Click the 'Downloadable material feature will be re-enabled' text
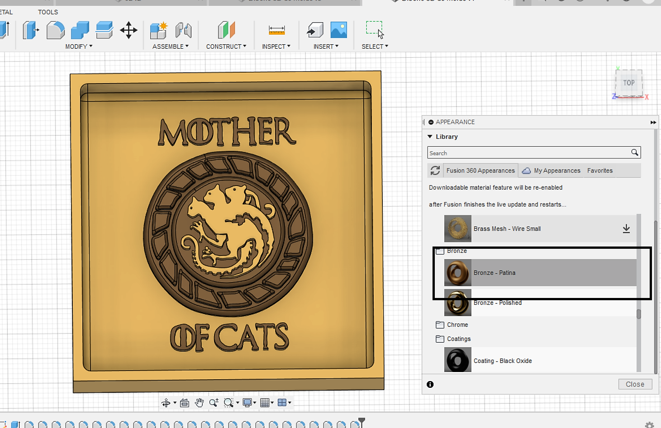The width and height of the screenshot is (661, 428). click(496, 187)
